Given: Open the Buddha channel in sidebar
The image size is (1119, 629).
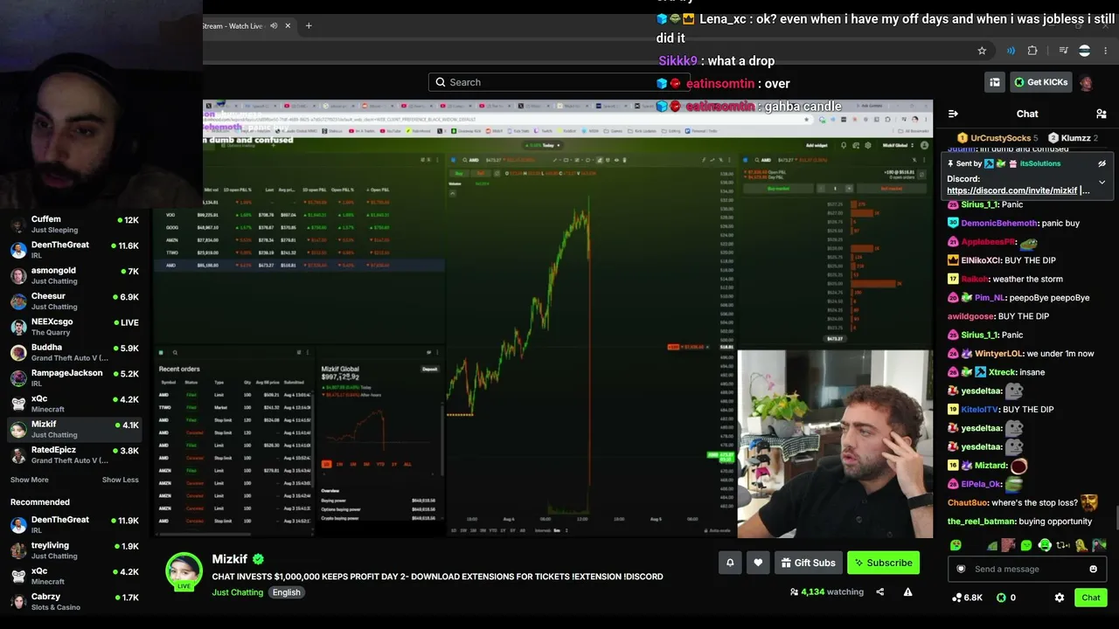Looking at the screenshot, I should tap(74, 352).
